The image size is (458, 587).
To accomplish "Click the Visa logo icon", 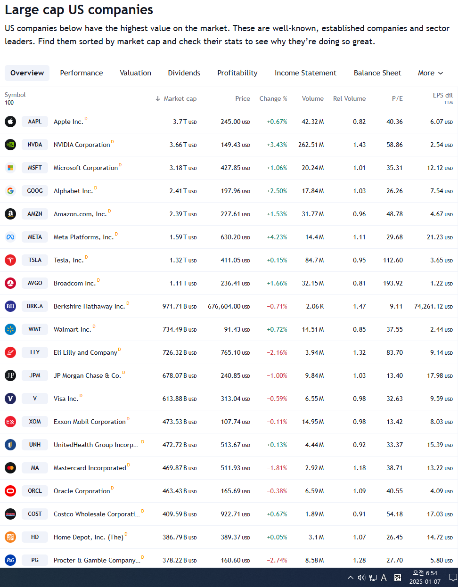I will coord(10,399).
